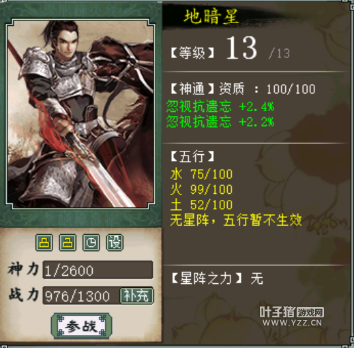Image resolution: width=354 pixels, height=348 pixels.
Task: Click the 神力 1/2600 progress bar
Action: coord(98,270)
